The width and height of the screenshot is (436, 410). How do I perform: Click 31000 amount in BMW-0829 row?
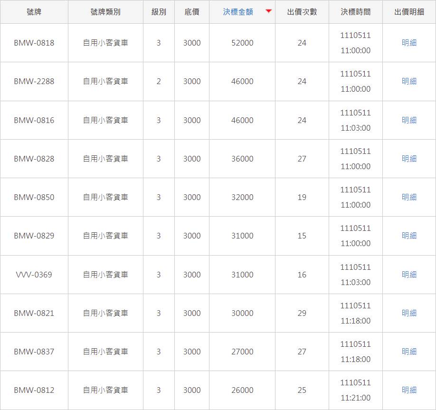[242, 236]
